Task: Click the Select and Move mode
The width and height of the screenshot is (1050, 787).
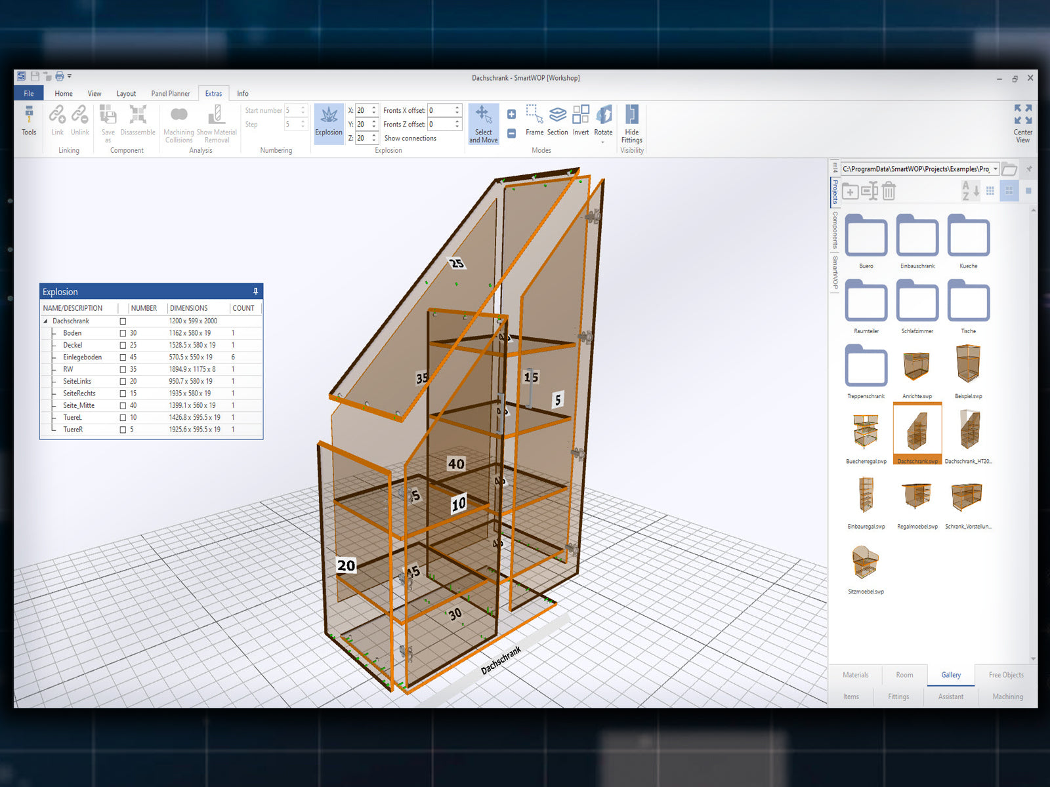Action: click(483, 123)
